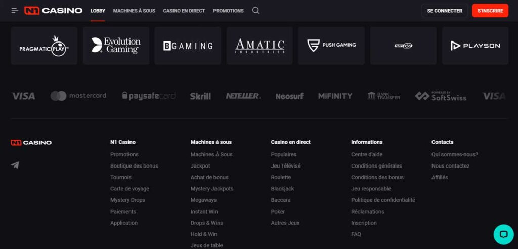Image resolution: width=518 pixels, height=249 pixels.
Task: Go to Megaways link
Action: [203, 200]
